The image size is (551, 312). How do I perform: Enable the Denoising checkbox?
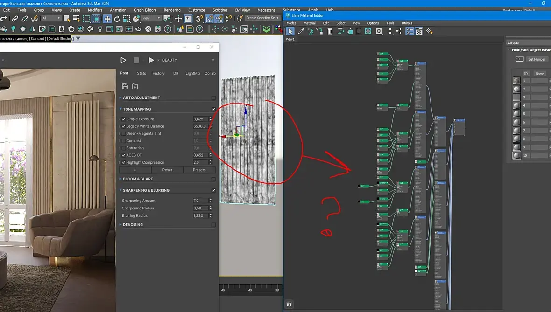click(x=213, y=225)
